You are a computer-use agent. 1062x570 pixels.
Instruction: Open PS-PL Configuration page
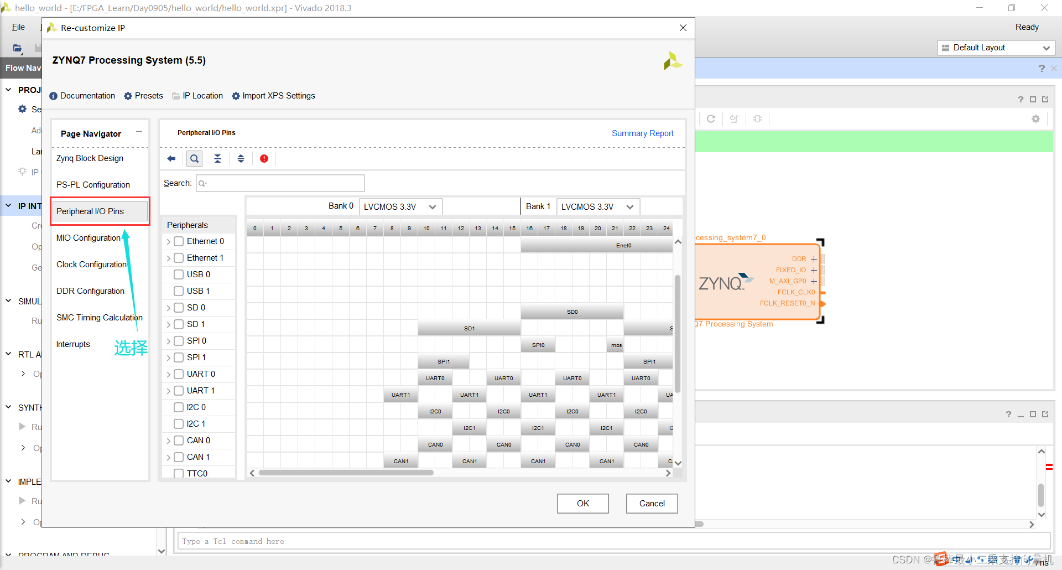pos(93,185)
